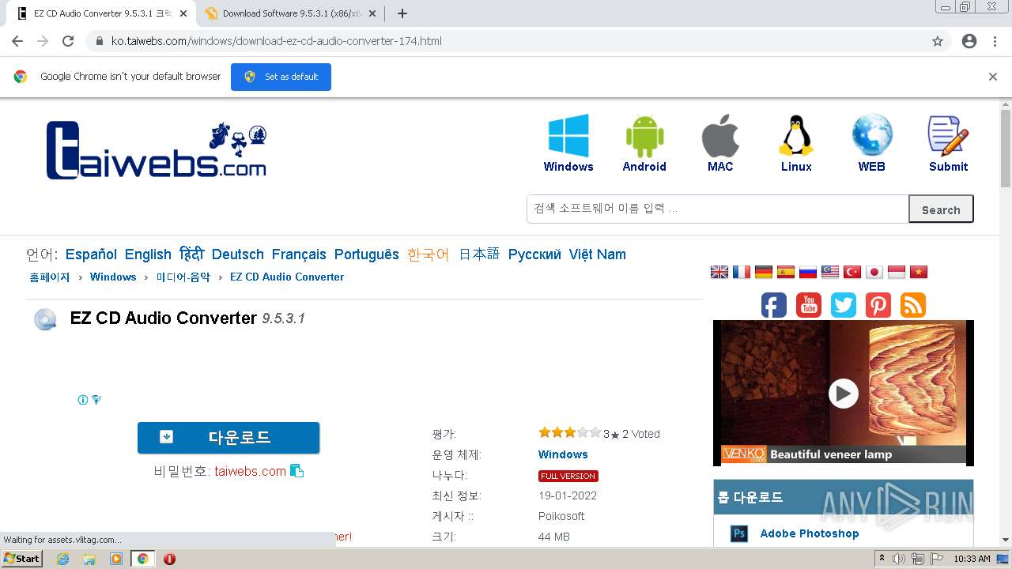Open the Pinterest social icon

[878, 305]
